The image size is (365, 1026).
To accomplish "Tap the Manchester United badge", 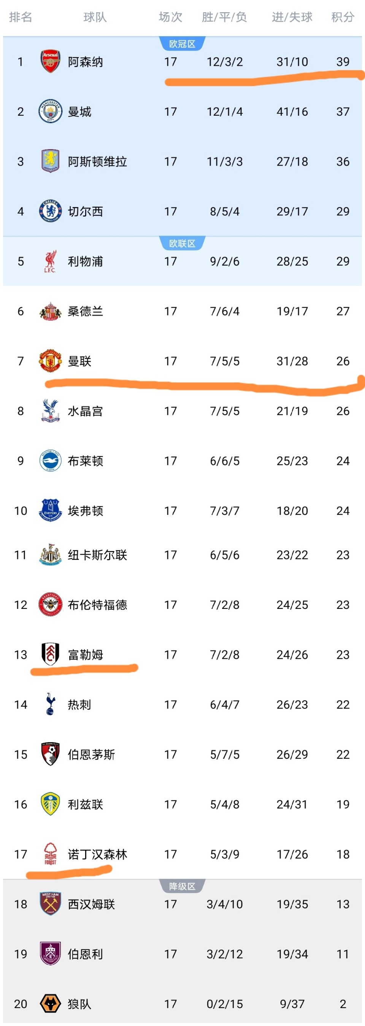I will point(50,361).
